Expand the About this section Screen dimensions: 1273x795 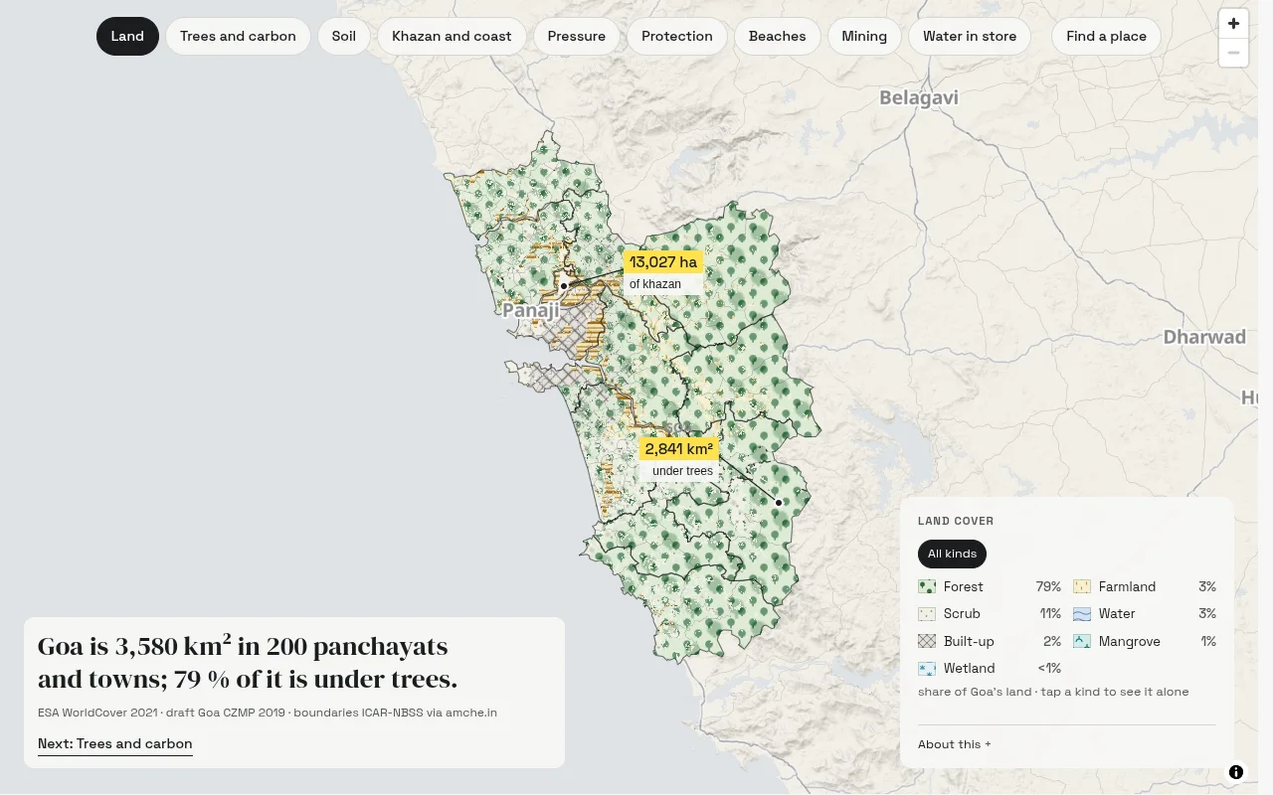(x=955, y=744)
